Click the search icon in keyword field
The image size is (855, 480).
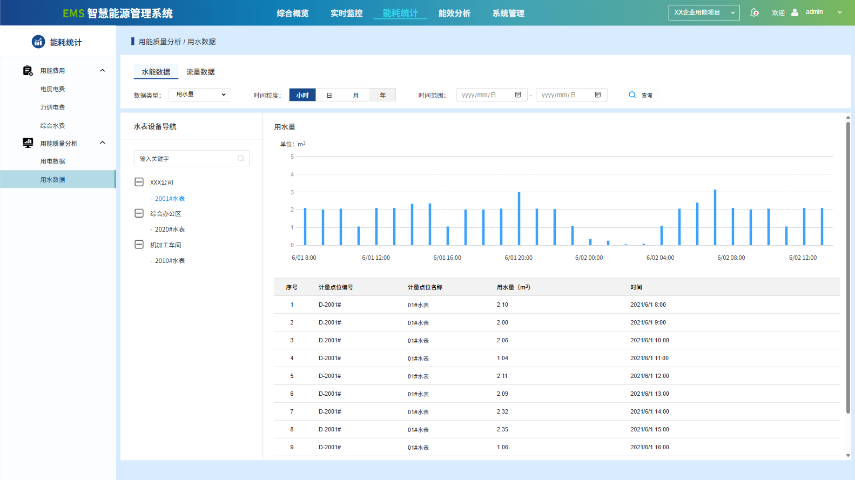241,159
